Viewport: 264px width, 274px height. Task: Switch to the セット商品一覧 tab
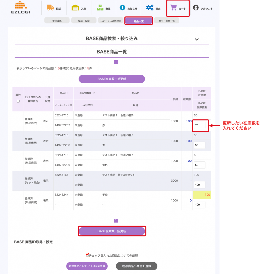click(x=166, y=21)
